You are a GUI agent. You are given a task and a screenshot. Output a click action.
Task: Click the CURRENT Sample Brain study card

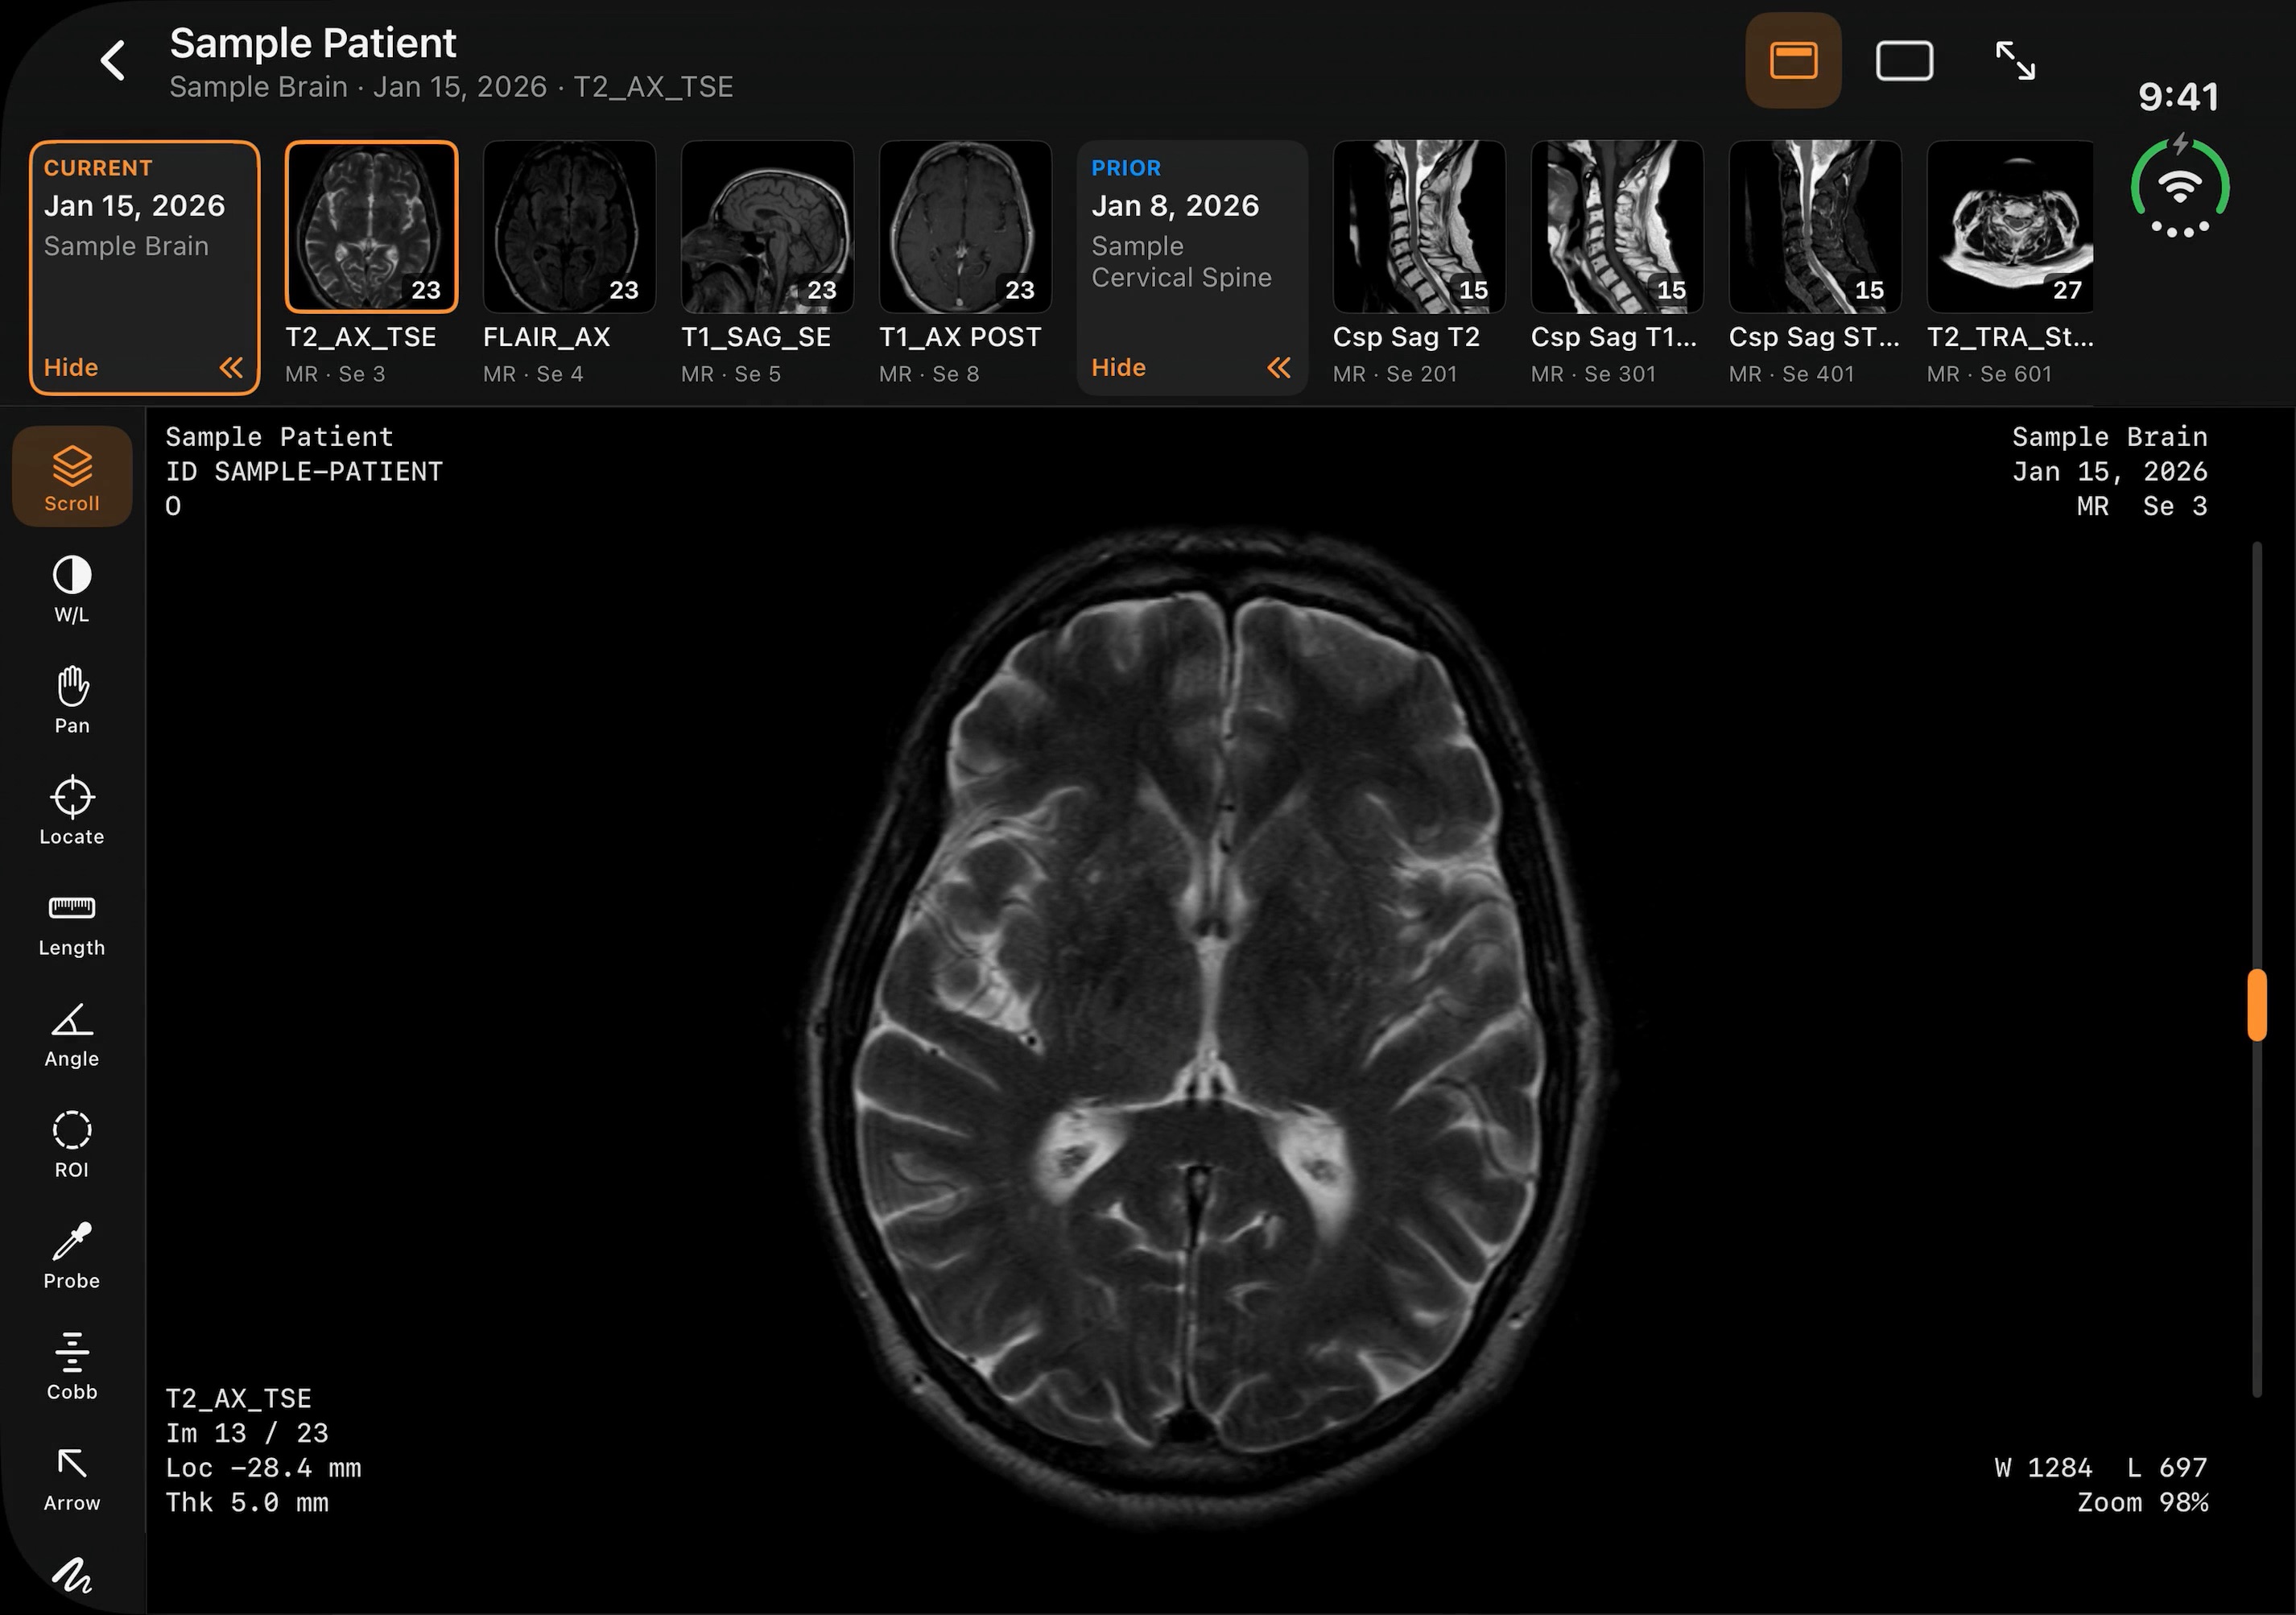click(145, 267)
